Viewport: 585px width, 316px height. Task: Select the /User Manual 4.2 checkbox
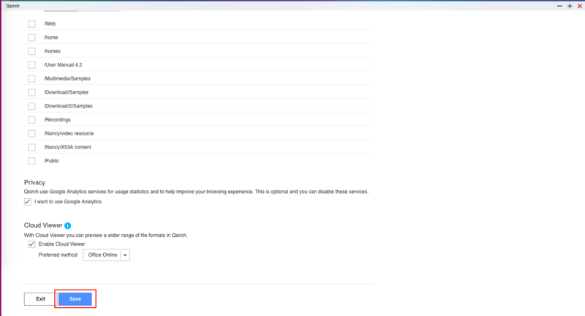pos(31,65)
